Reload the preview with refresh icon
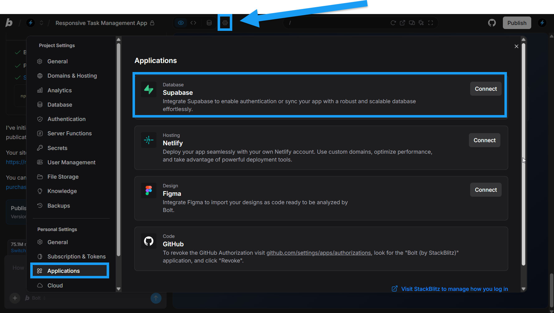The height and width of the screenshot is (313, 554). click(x=393, y=23)
